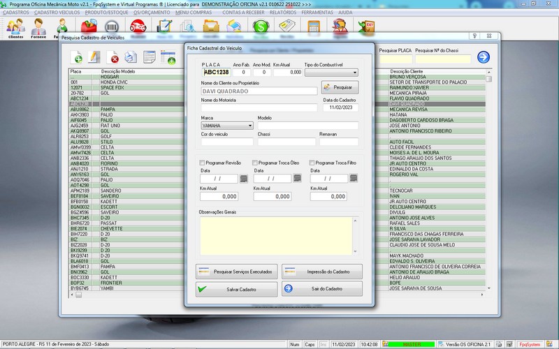Open the Fornece suppliers toolbar icon
The image size is (559, 349).
38,28
